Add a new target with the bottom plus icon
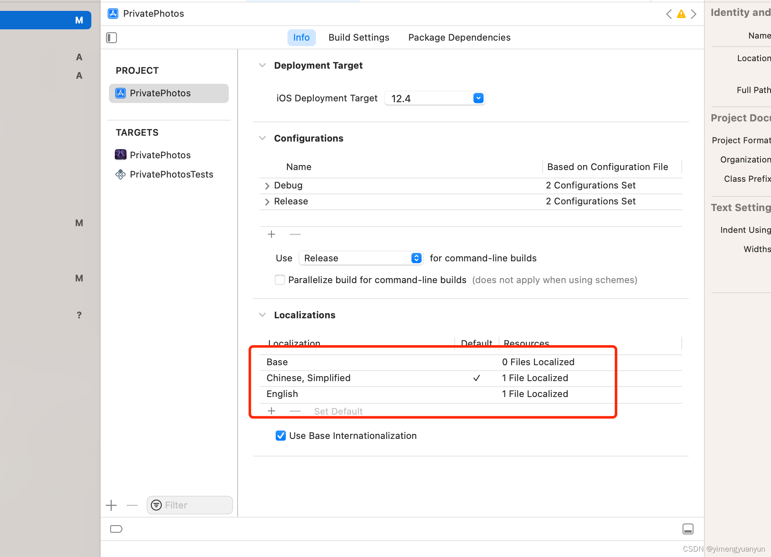 point(111,505)
